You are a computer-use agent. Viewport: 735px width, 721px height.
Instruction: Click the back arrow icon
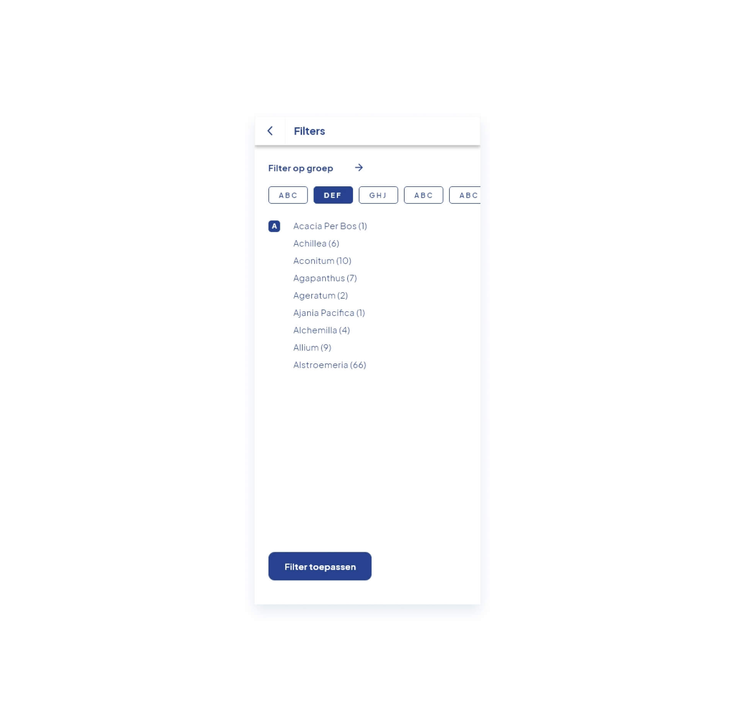269,131
